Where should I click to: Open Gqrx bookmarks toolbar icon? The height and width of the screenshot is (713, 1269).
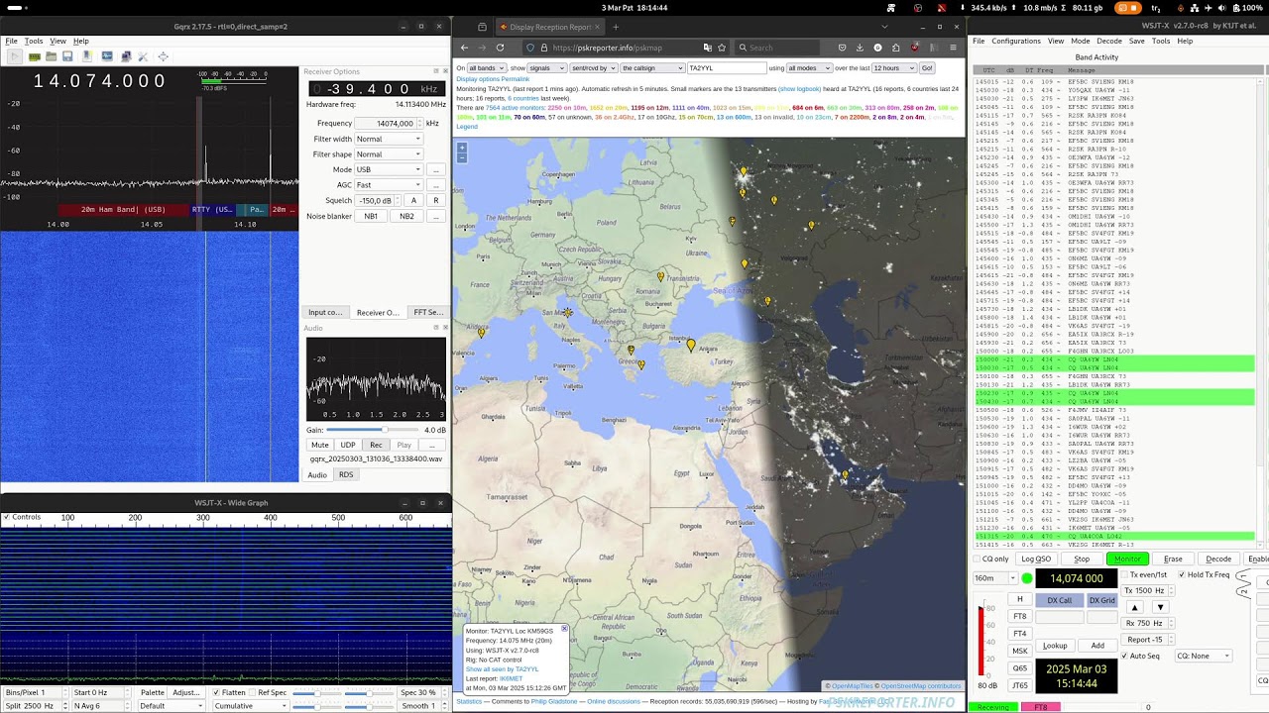(87, 56)
